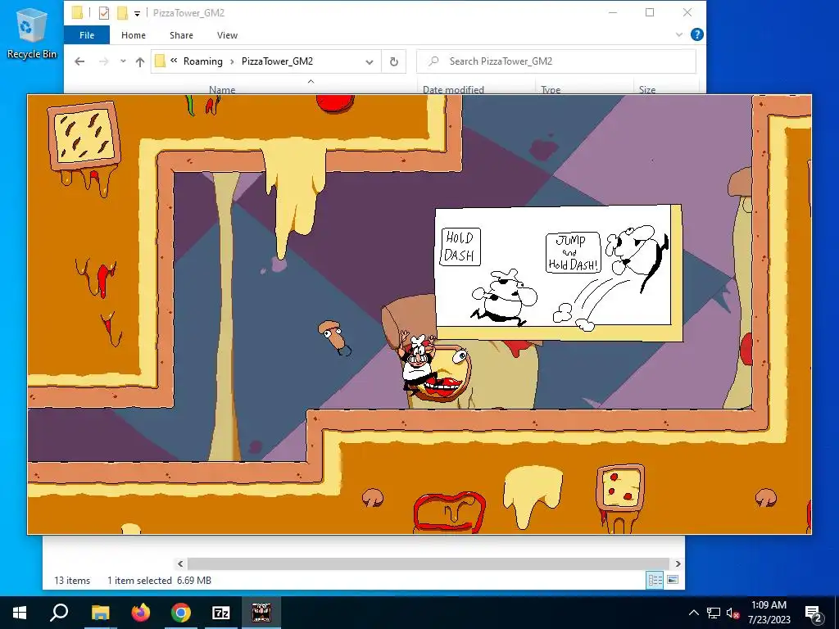Screen dimensions: 839x629
Task: Switch to large icons view layout
Action: tap(673, 580)
